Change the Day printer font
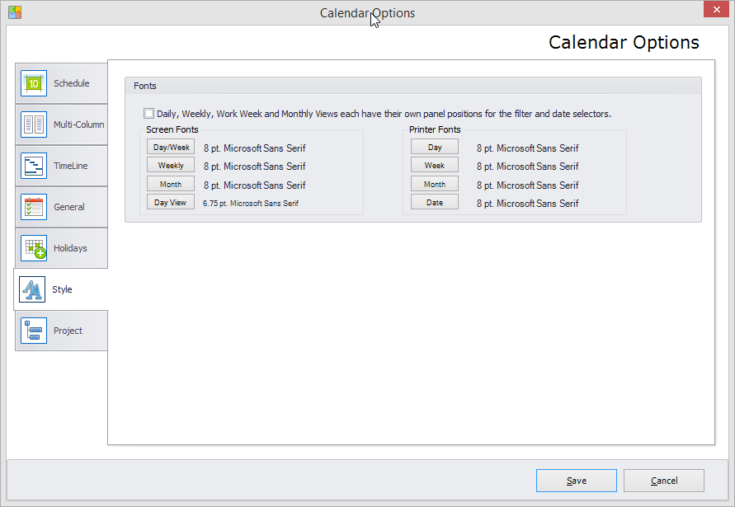 435,147
